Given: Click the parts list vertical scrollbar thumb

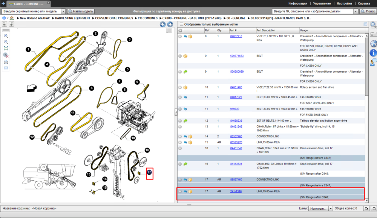Looking at the screenshot, I should (367, 66).
